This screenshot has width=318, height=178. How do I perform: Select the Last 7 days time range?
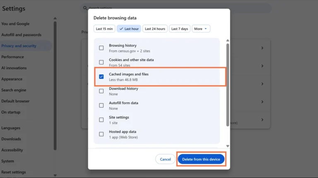click(x=180, y=29)
